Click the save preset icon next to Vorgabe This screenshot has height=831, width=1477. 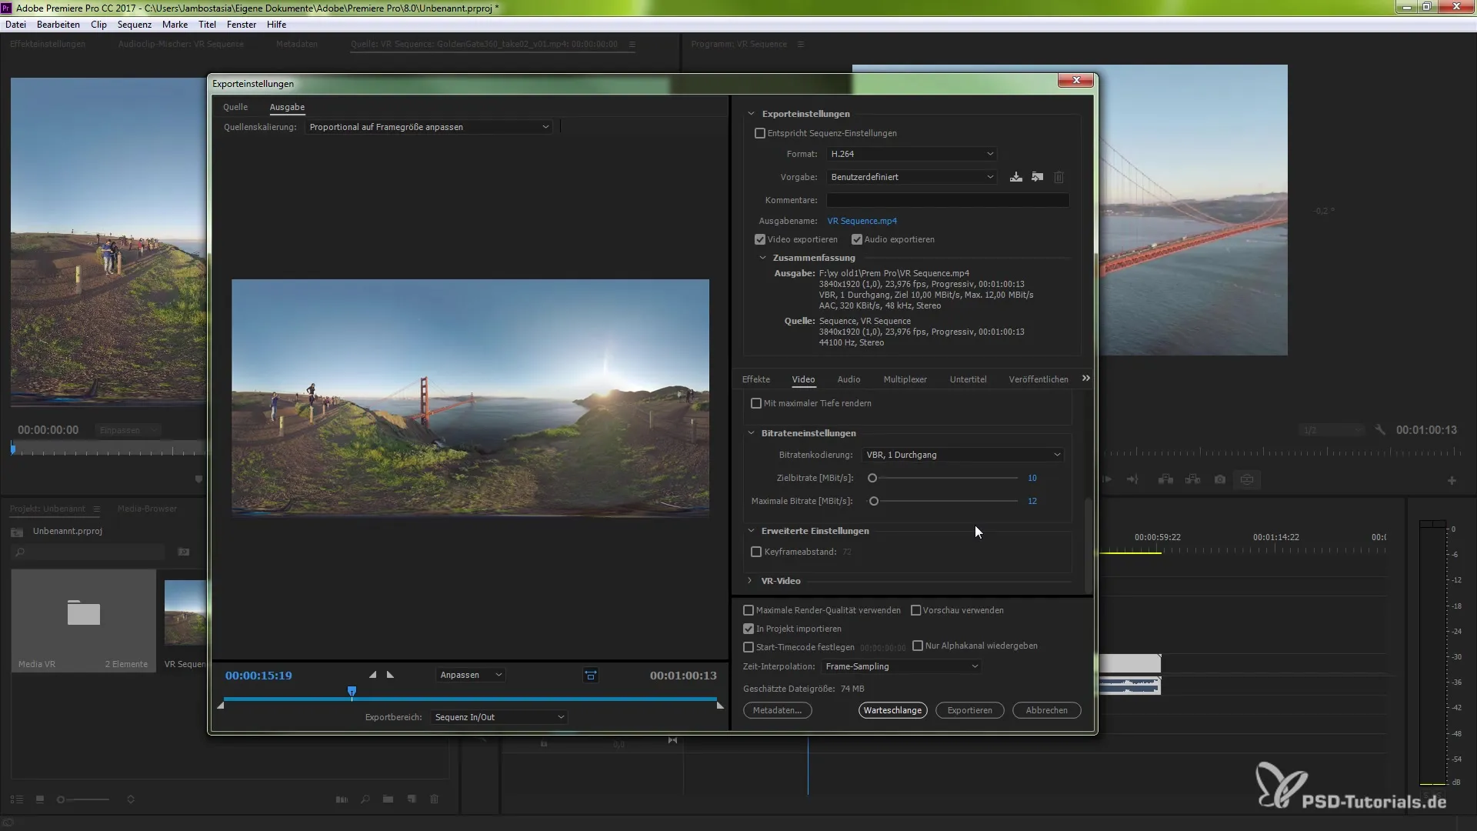click(x=1016, y=177)
